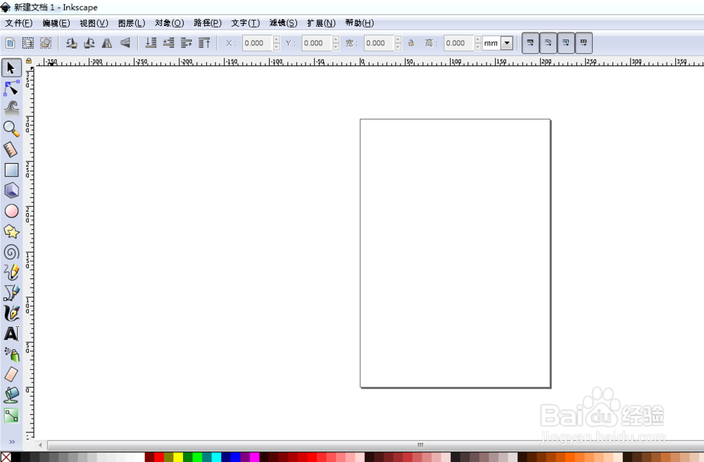This screenshot has height=462, width=704.
Task: Rotate selection 90° clockwise
Action: (89, 43)
